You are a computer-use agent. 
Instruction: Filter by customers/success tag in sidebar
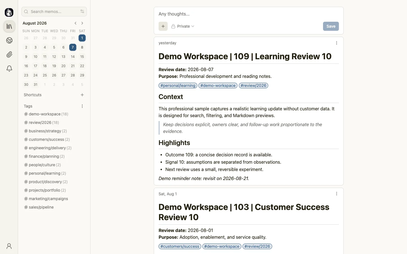(47, 139)
